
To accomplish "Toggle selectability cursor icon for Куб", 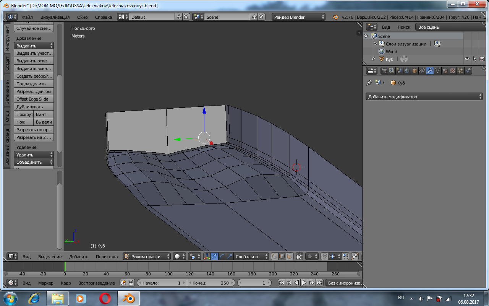I will pyautogui.click(x=475, y=59).
